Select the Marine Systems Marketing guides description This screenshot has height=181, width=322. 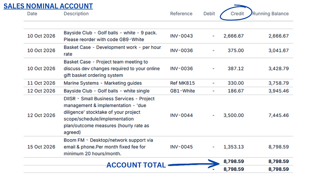103,83
